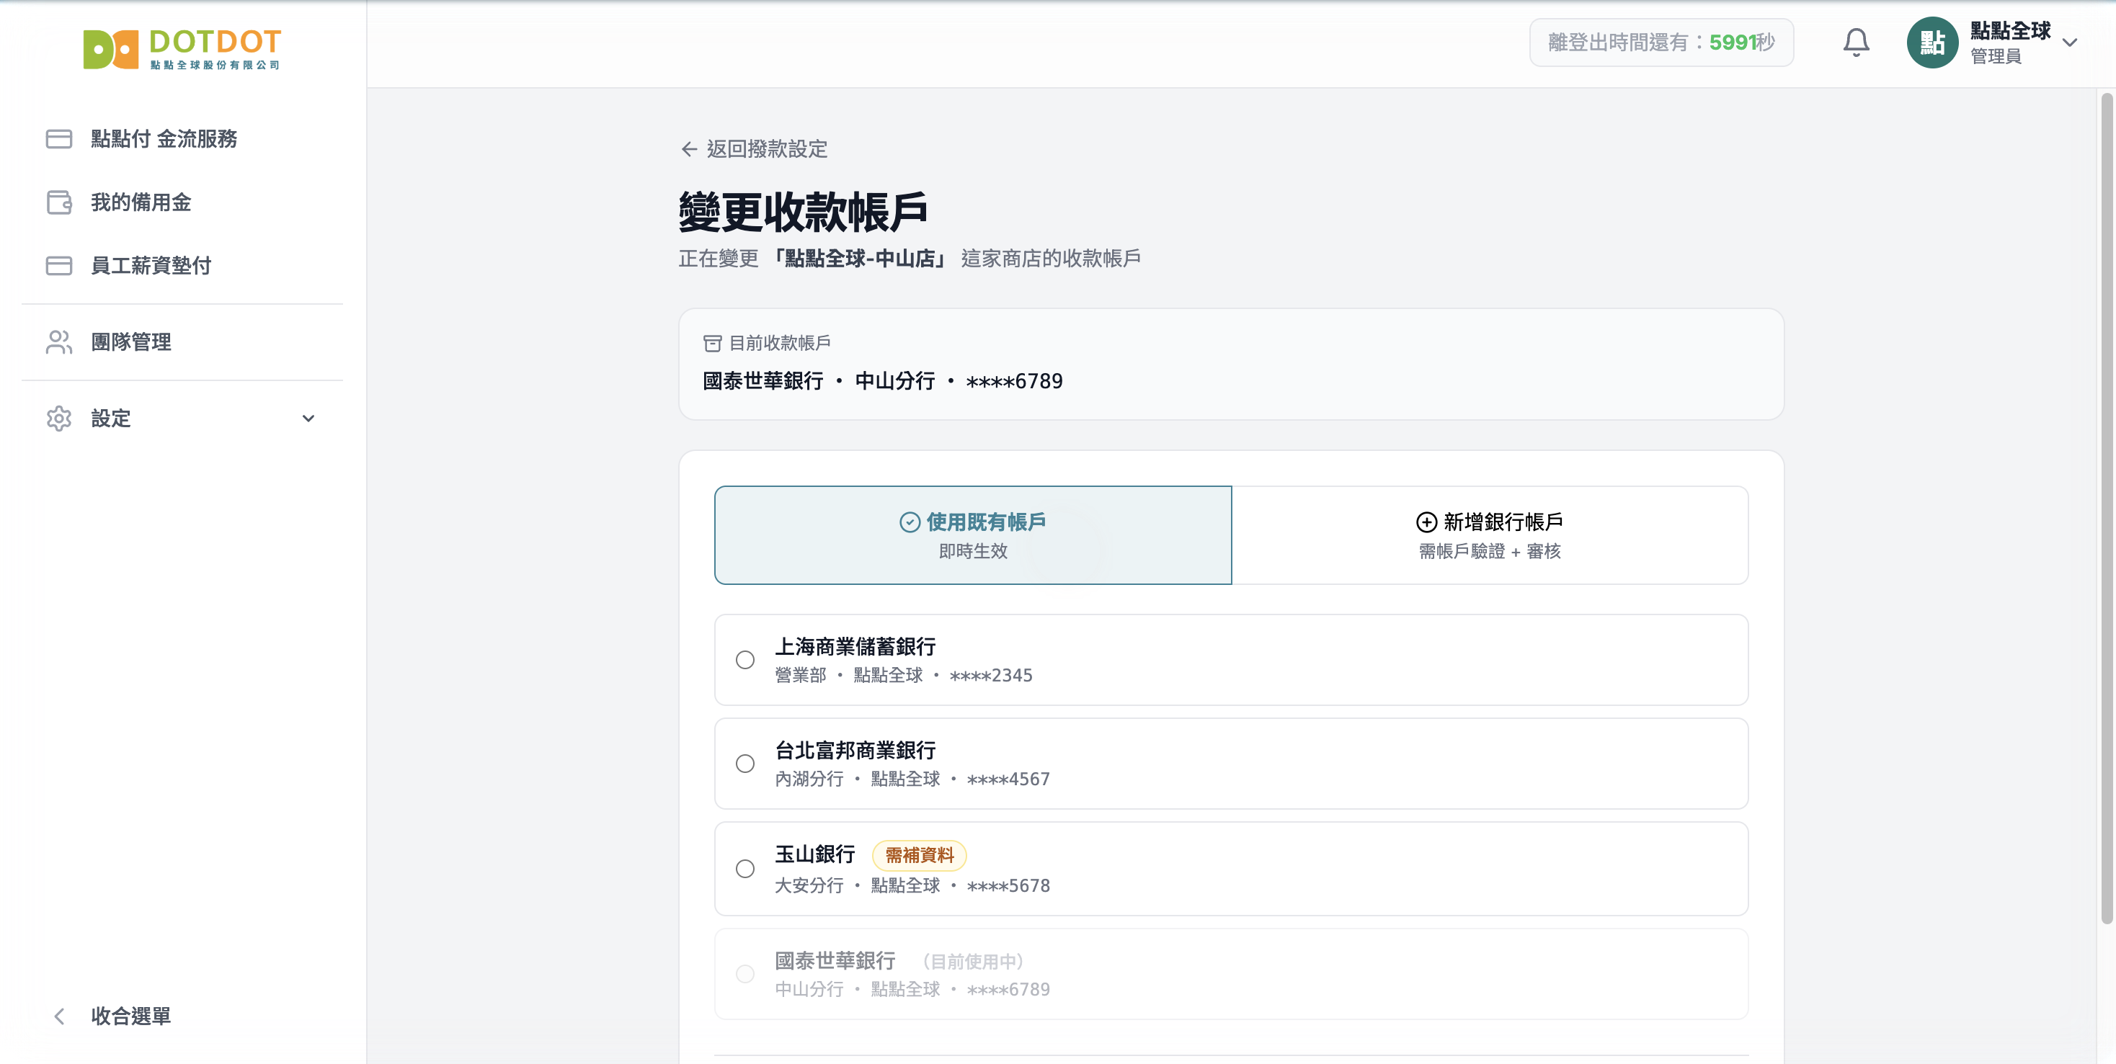Click the 團隊管理 people icon
Screen dimensions: 2116x1064
point(59,341)
